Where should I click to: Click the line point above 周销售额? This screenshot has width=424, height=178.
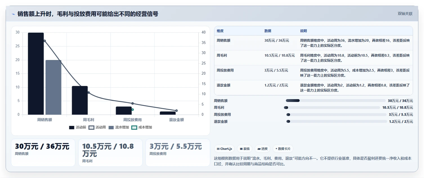click(44, 41)
